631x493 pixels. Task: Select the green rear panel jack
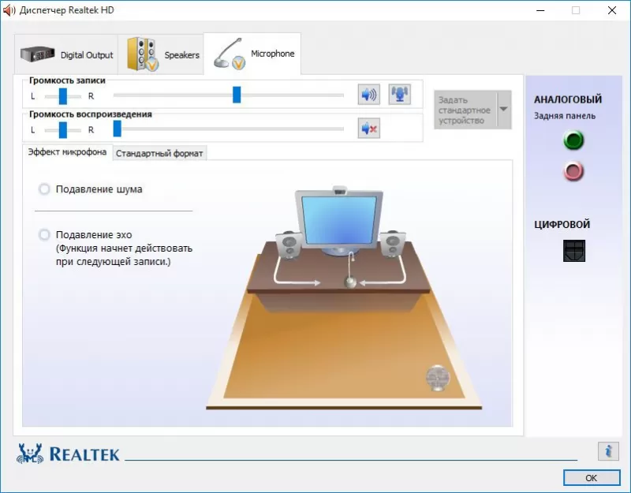[x=573, y=140]
